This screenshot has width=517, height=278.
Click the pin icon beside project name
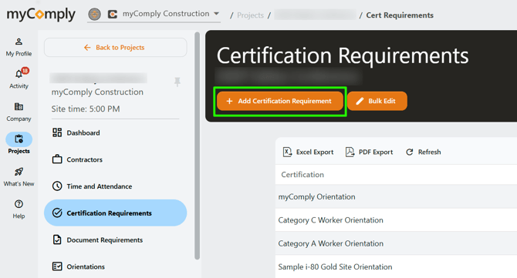177,82
